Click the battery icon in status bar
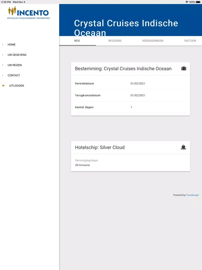Image resolution: width=202 pixels, height=270 pixels. pos(198,2)
